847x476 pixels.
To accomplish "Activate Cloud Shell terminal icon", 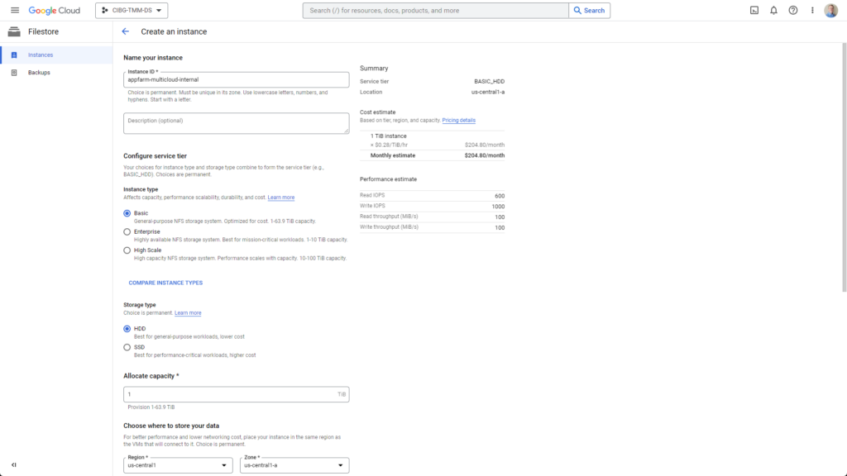I will (754, 11).
